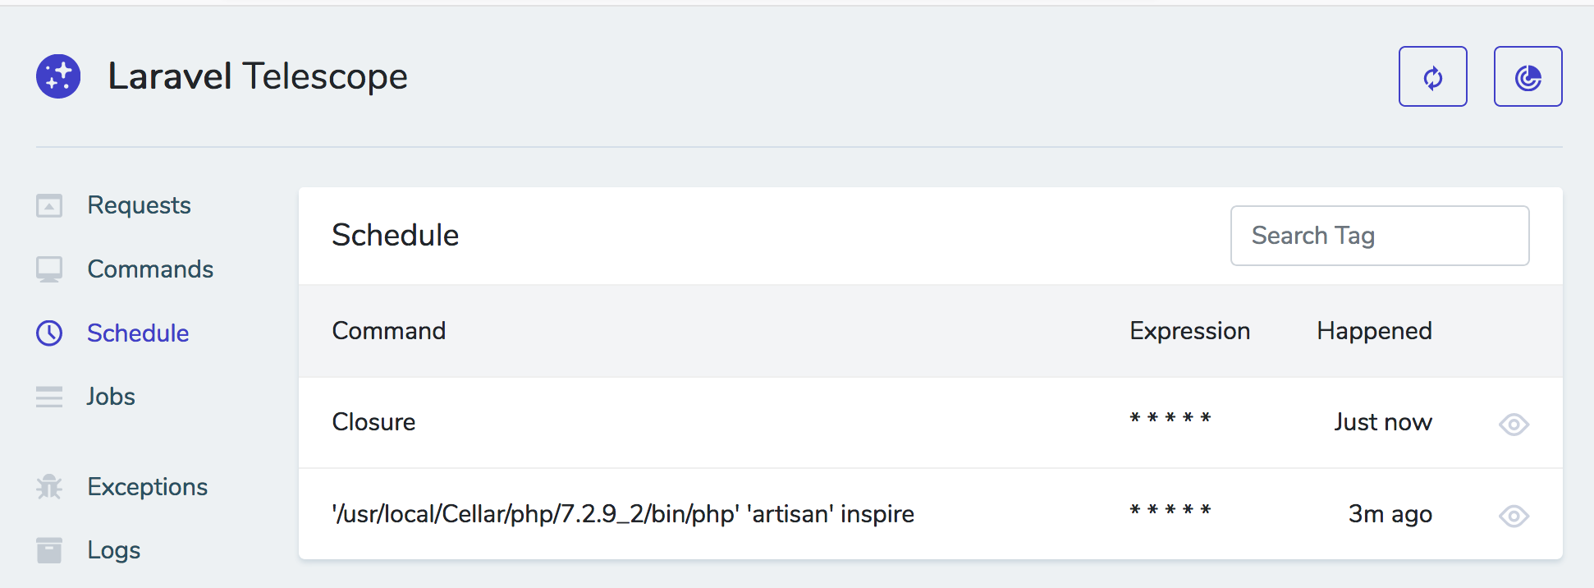1594x588 pixels.
Task: Select the Exceptions bug icon
Action: [x=49, y=486]
